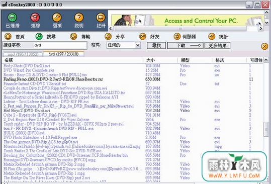
Task: Click the ad banner scroll-right arrow
Action: click(x=261, y=28)
